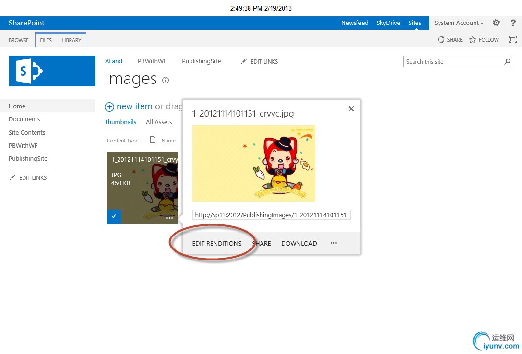
Task: Go to SkyDrive
Action: point(388,23)
